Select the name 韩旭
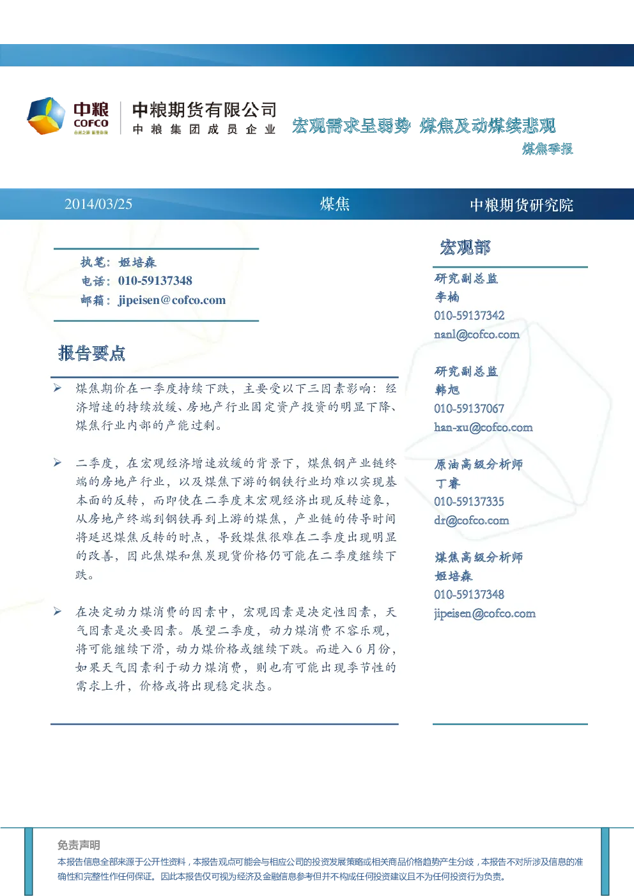The width and height of the screenshot is (634, 896). [x=447, y=390]
